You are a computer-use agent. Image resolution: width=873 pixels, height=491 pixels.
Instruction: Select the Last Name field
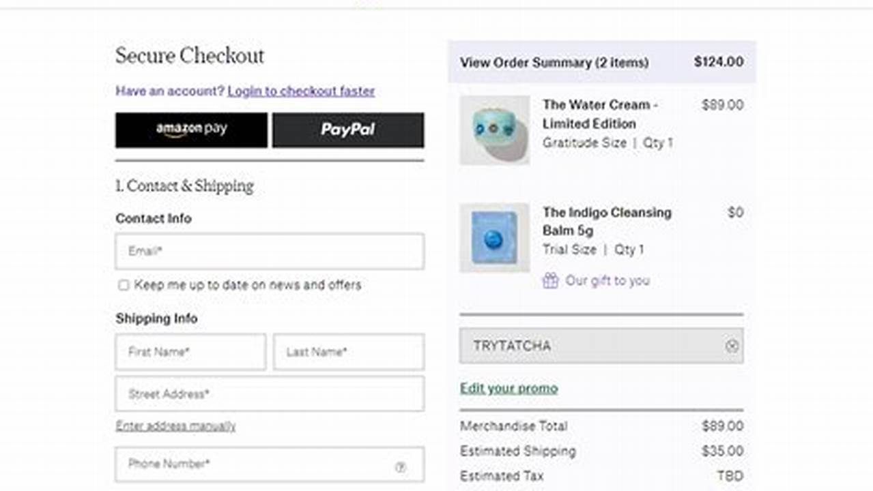348,352
